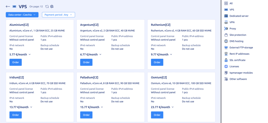This screenshot has width=268, height=123.
Task: Open the Data center Czechia dropdown
Action: (x=22, y=15)
